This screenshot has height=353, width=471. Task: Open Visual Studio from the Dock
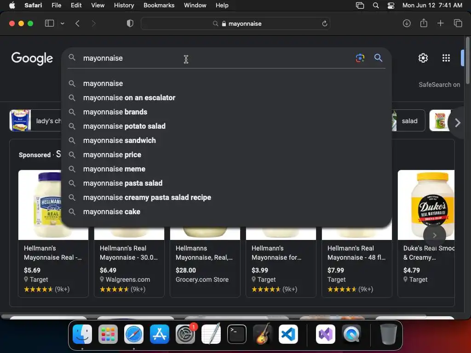326,334
